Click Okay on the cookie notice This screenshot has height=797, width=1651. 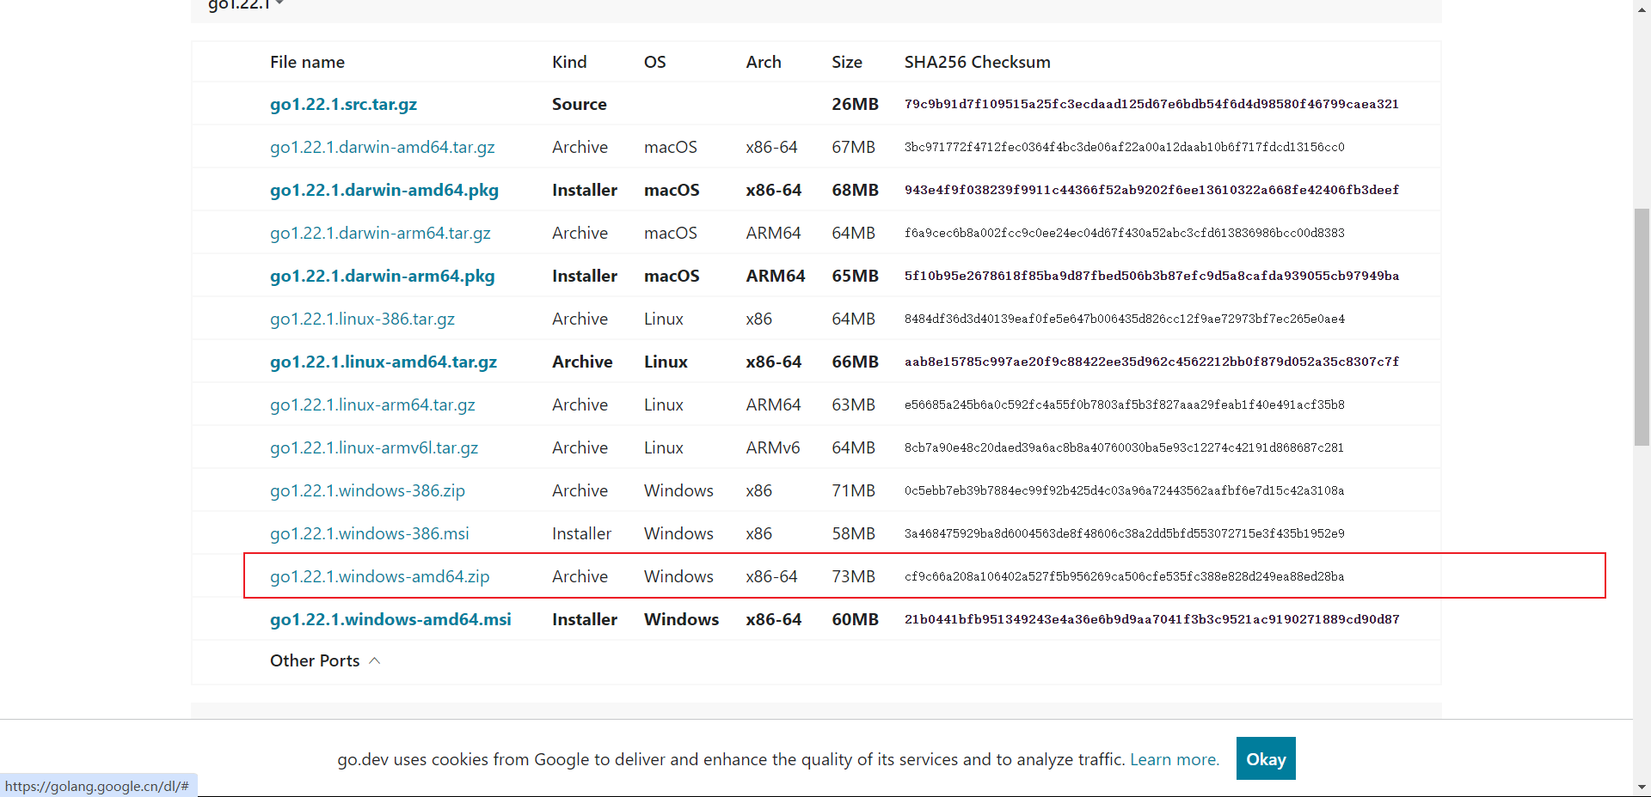1266,758
